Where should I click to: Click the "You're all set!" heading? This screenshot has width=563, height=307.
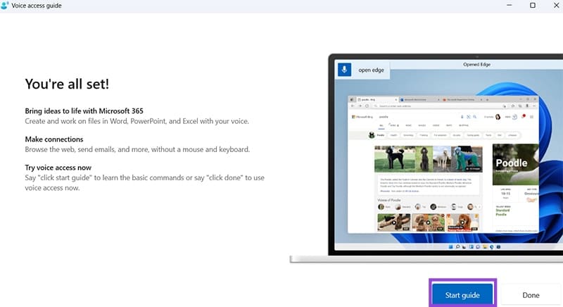(x=67, y=84)
